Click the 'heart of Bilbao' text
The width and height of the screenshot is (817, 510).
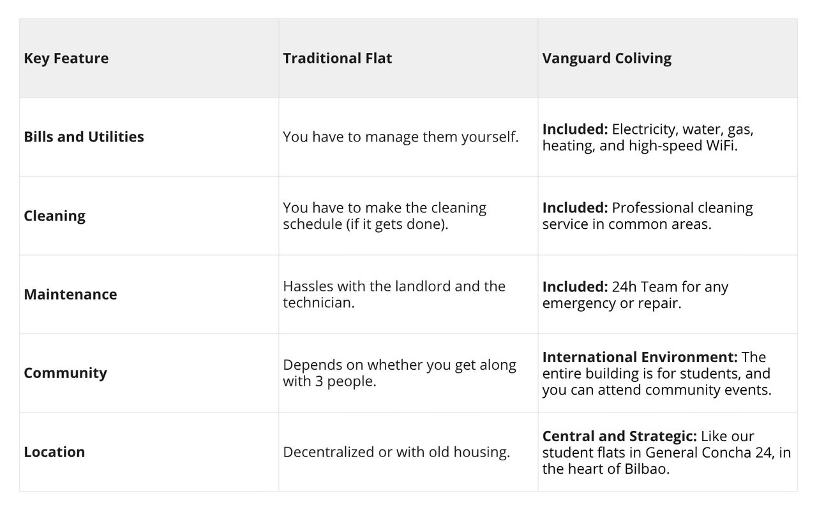(x=618, y=469)
